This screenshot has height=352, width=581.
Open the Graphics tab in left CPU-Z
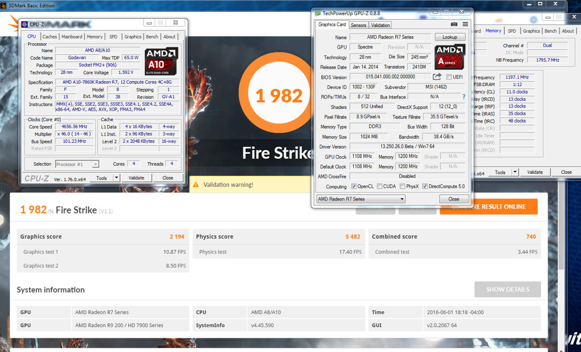pyautogui.click(x=133, y=37)
